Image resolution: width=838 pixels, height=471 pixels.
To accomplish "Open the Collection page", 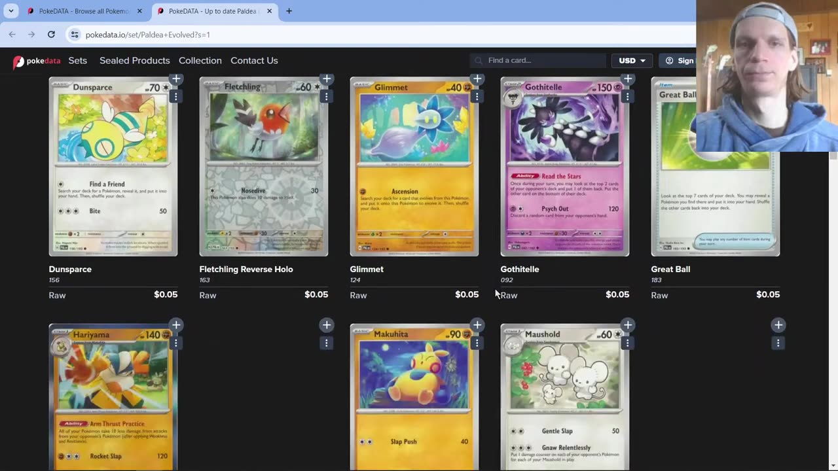I will tap(200, 60).
